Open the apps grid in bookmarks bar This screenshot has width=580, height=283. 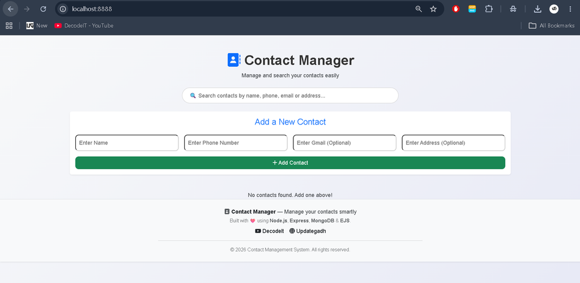[x=9, y=25]
